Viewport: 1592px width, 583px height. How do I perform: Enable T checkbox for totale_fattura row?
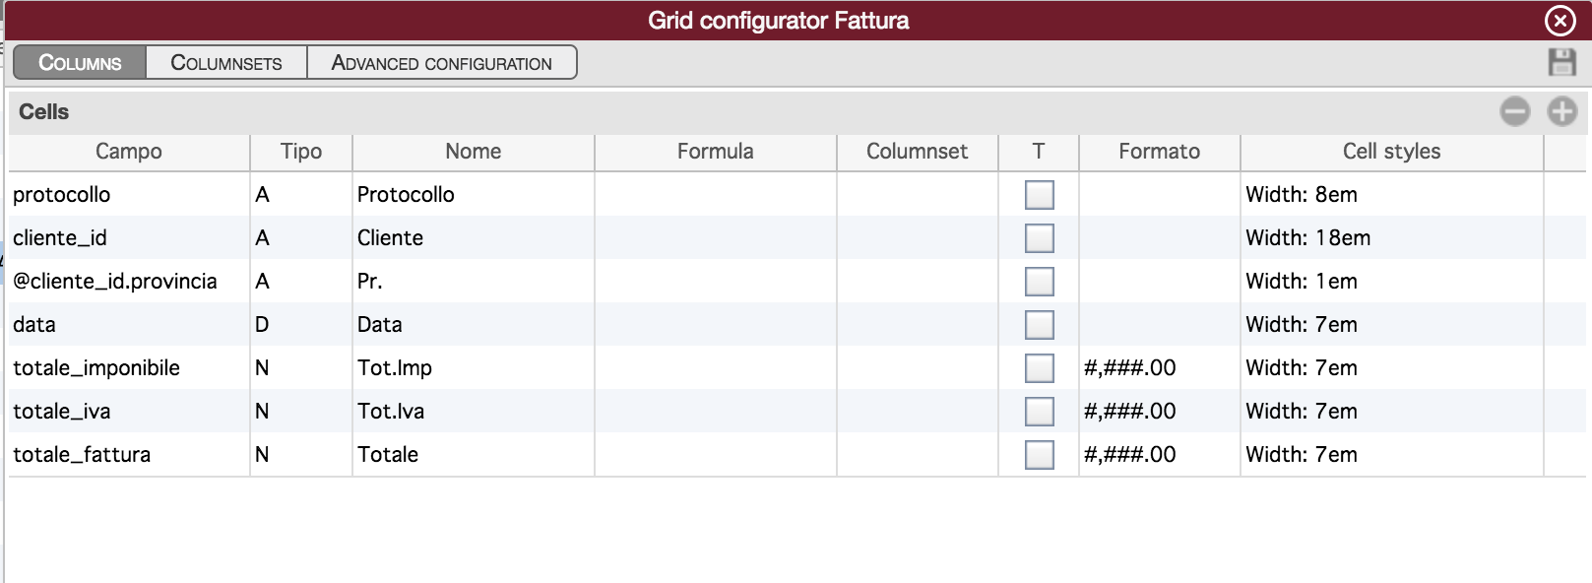[1039, 455]
